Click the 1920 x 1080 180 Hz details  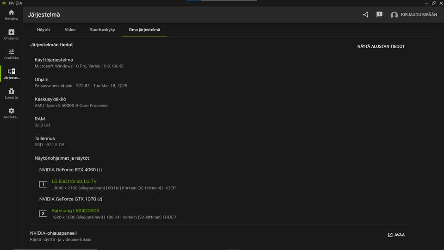[114, 217]
